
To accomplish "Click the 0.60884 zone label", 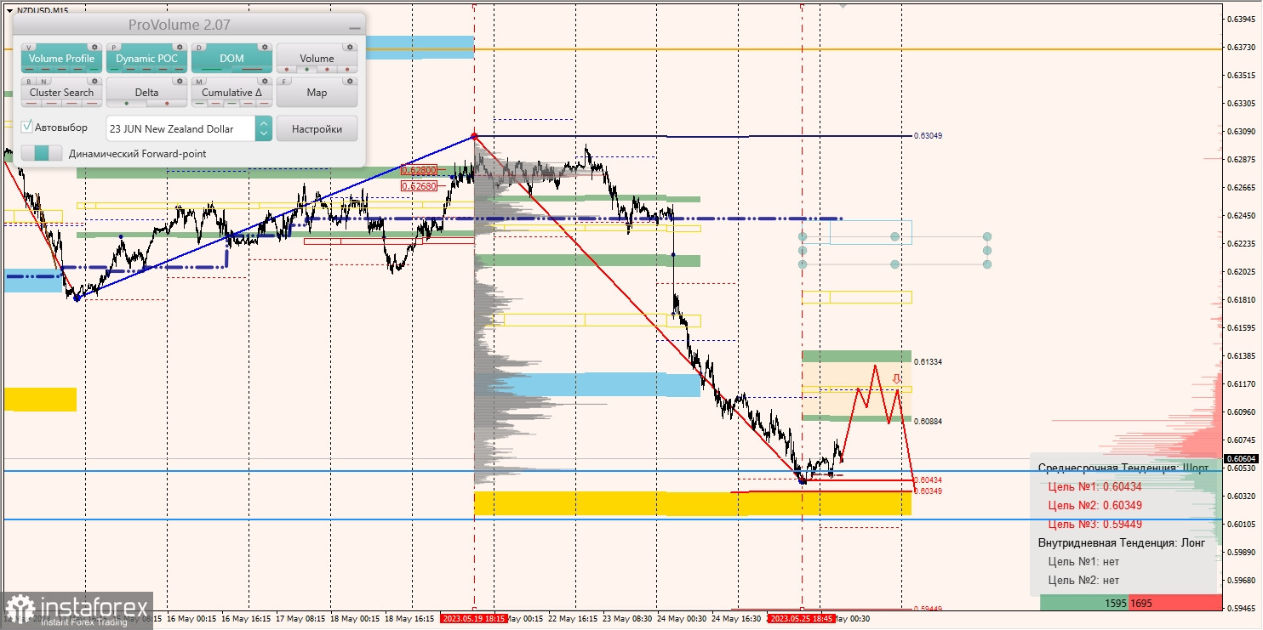I will [928, 421].
